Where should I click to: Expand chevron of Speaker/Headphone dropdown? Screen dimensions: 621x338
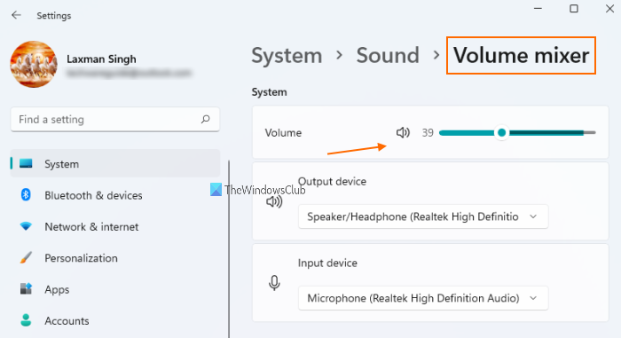point(533,216)
